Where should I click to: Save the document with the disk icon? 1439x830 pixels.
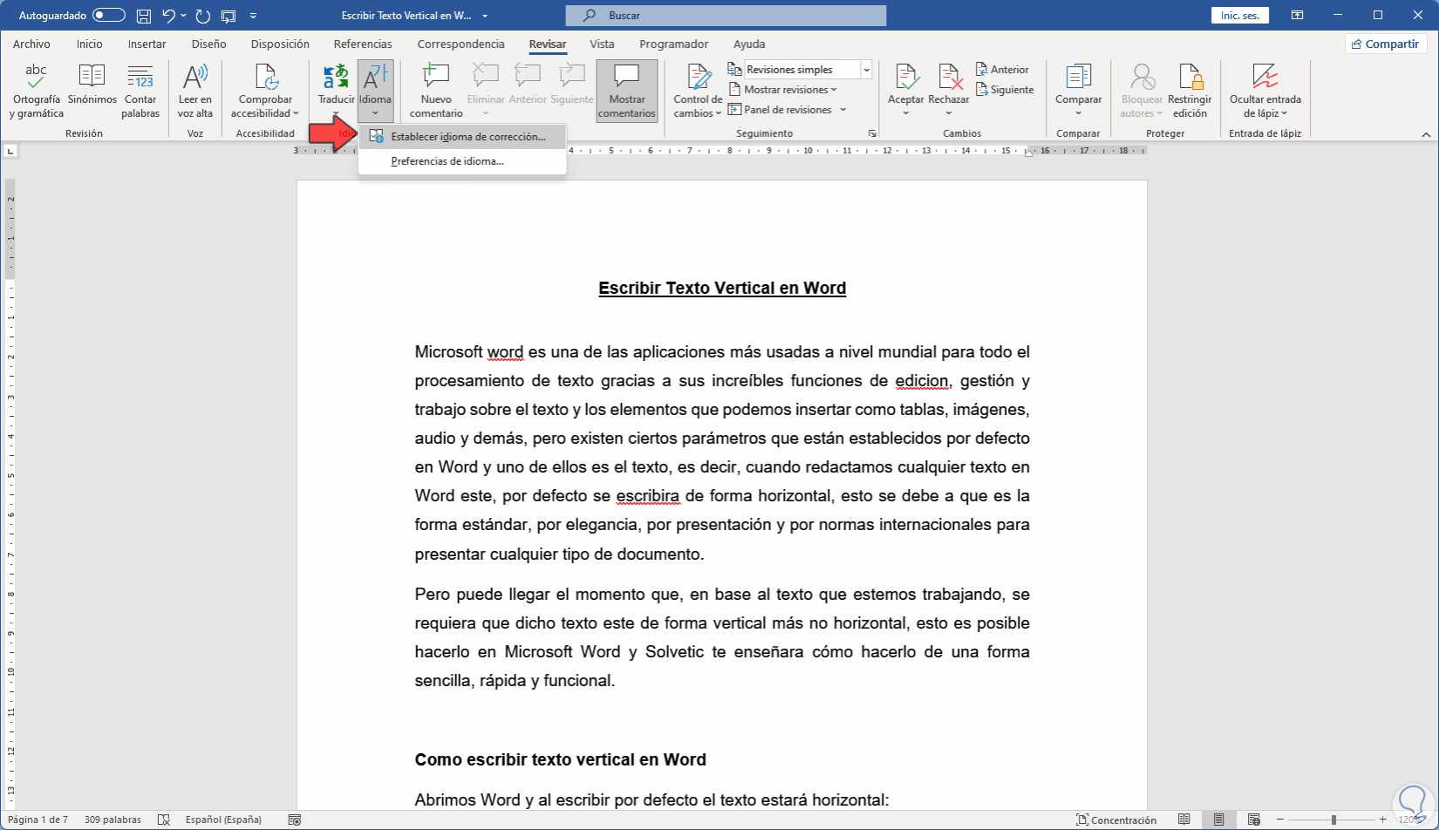tap(144, 16)
